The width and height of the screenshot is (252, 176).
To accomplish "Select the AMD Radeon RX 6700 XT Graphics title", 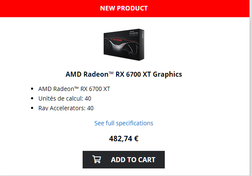I will click(x=124, y=74).
